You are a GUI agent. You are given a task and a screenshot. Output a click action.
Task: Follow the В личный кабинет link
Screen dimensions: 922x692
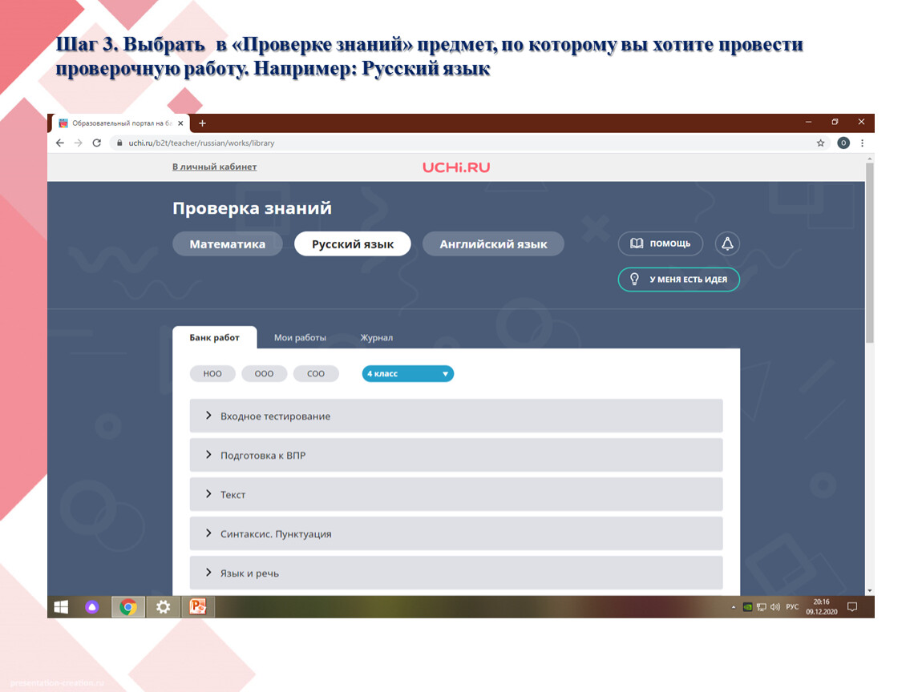pyautogui.click(x=214, y=167)
